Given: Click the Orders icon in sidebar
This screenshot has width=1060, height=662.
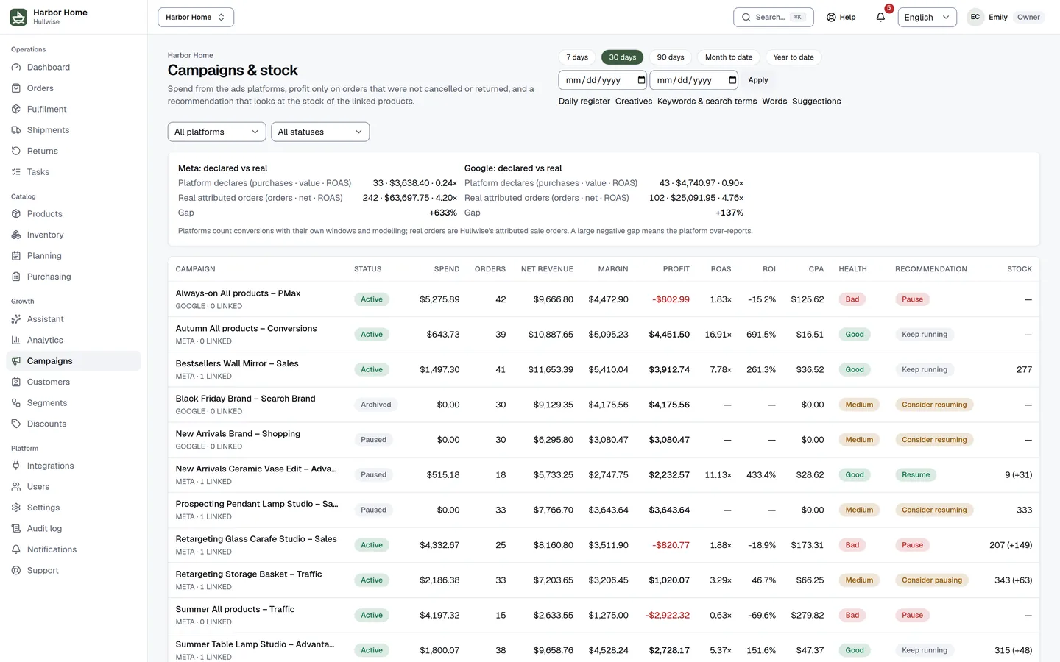Looking at the screenshot, I should tap(16, 88).
